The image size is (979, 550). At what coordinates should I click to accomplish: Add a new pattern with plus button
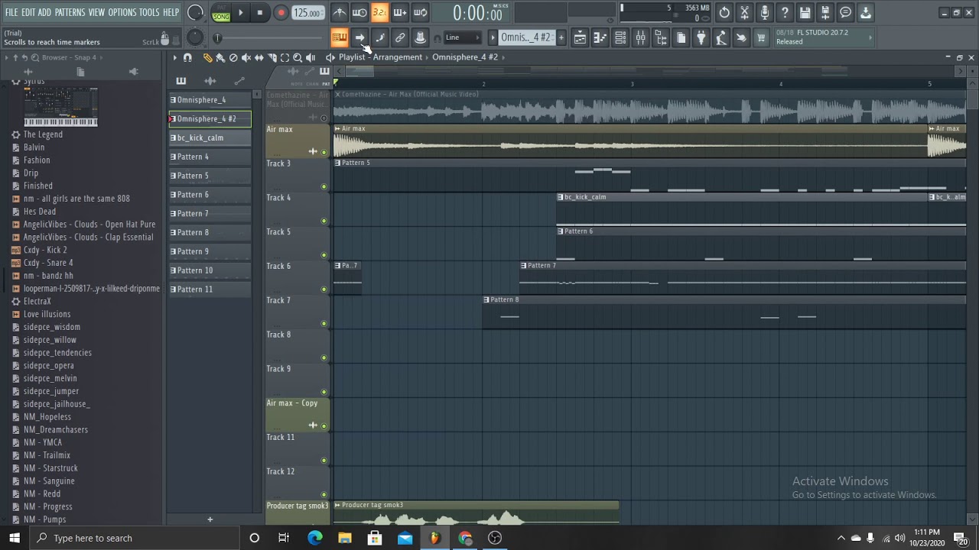click(x=210, y=519)
